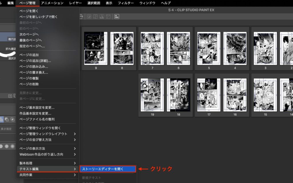Click the highlighted panel layout icon in toolbar
The height and width of the screenshot is (183, 293).
[117, 17]
